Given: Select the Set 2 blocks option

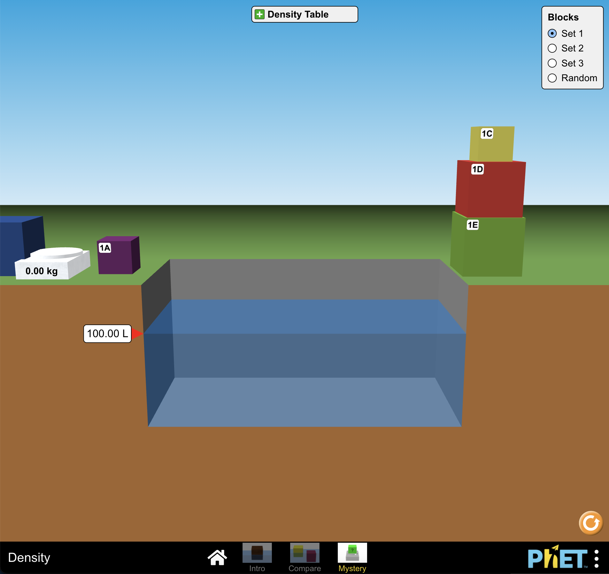Looking at the screenshot, I should tap(552, 48).
